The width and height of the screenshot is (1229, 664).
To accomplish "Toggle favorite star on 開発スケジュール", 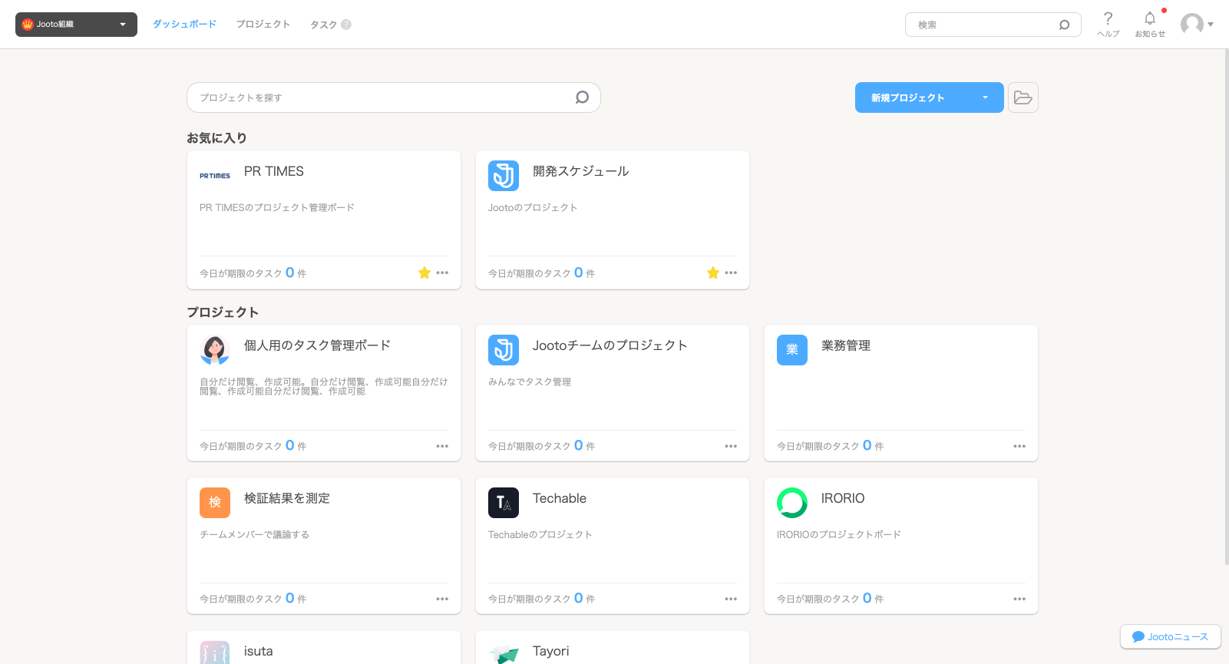I will coord(712,273).
